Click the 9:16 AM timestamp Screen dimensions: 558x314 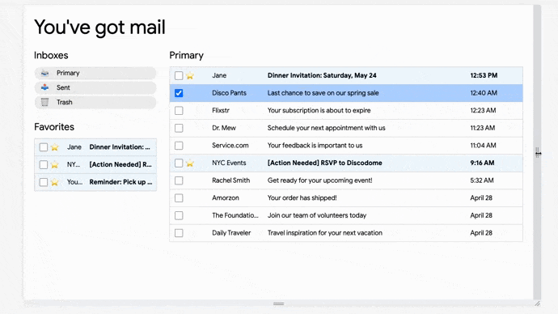[482, 163]
